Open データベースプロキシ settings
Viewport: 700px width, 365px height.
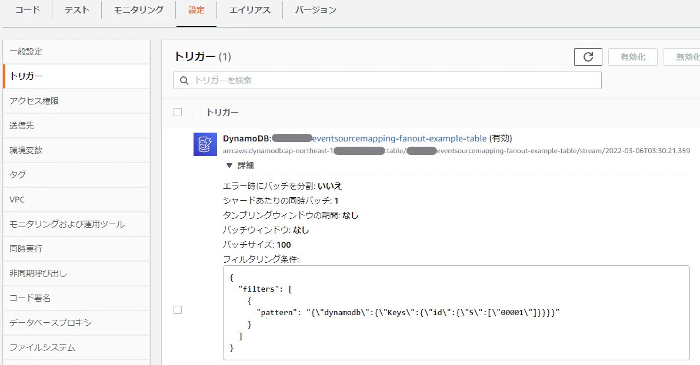76,323
